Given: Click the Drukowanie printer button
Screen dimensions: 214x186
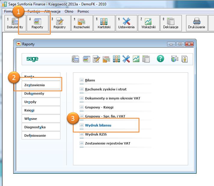Looking at the screenshot, I should tap(197, 23).
